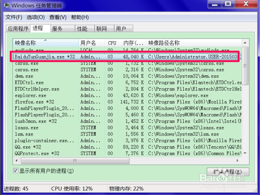Switch to the 进程 tab
The width and height of the screenshot is (260, 195).
[x=40, y=28]
